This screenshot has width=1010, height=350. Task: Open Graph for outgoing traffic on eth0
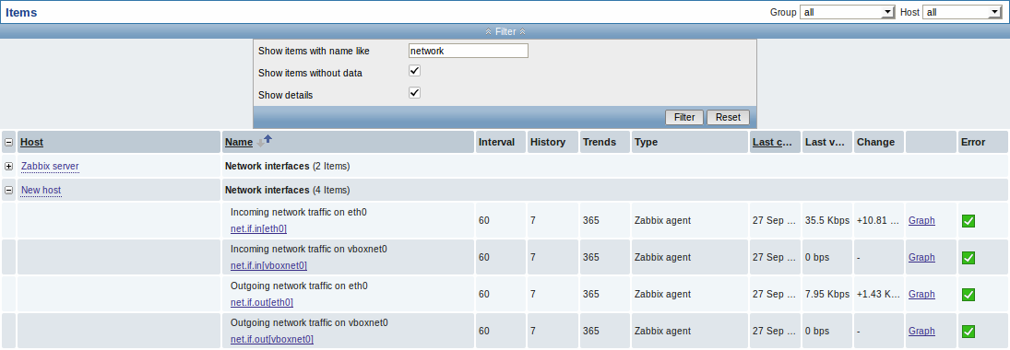pyautogui.click(x=921, y=294)
